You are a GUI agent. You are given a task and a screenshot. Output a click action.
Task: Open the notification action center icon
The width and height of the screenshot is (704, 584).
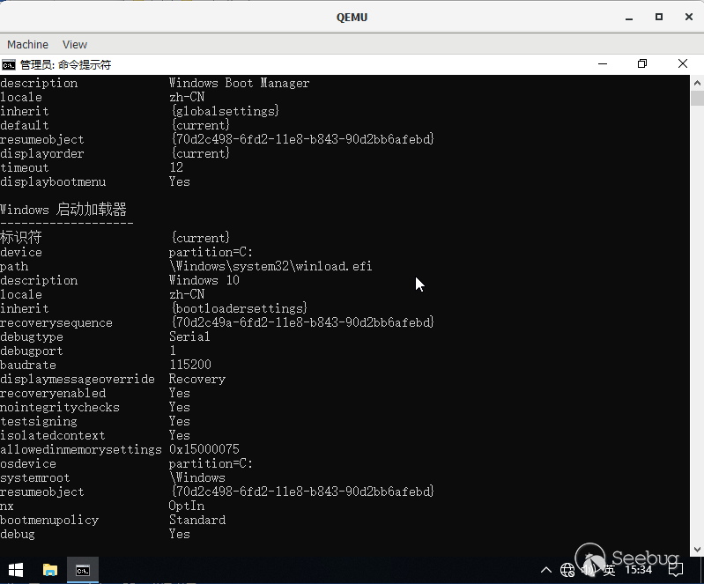(676, 570)
